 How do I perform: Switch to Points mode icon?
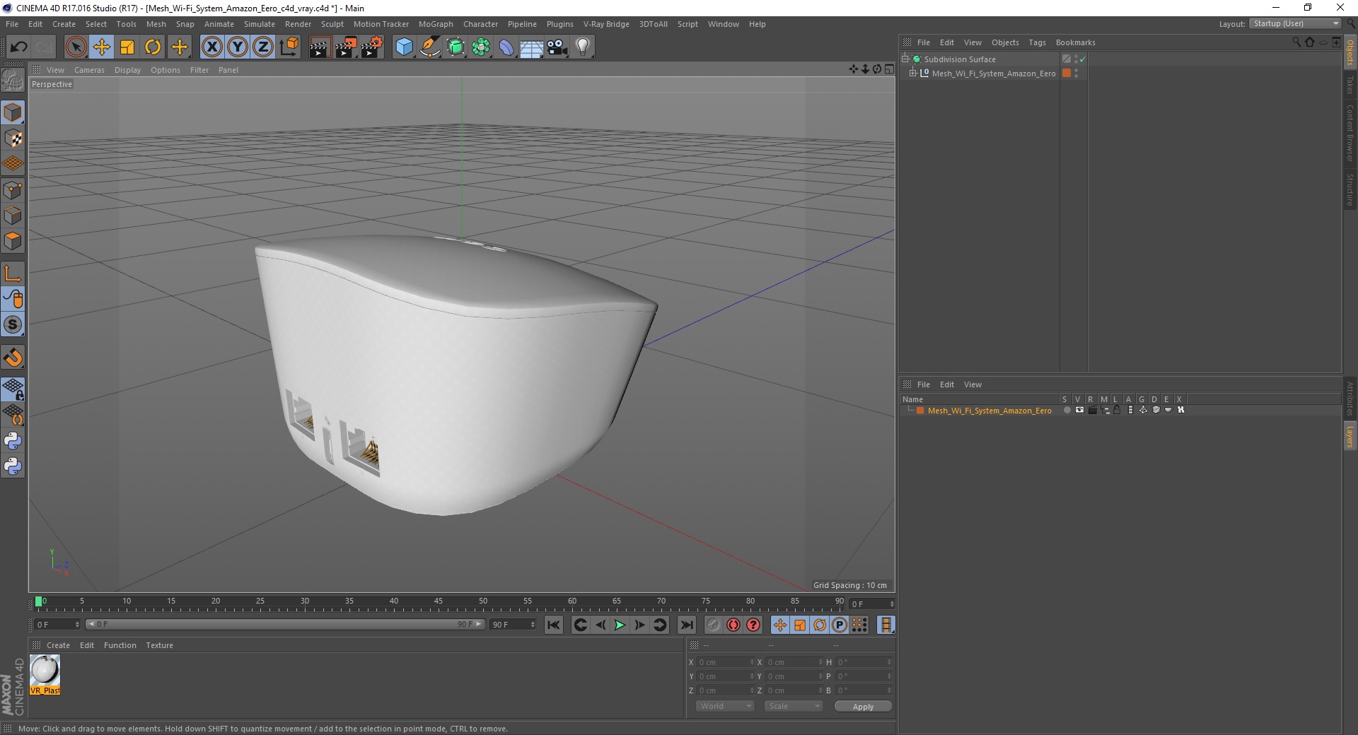pyautogui.click(x=13, y=190)
